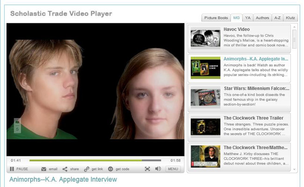The width and height of the screenshot is (304, 187).
Task: Click the get code label
Action: (x=123, y=169)
